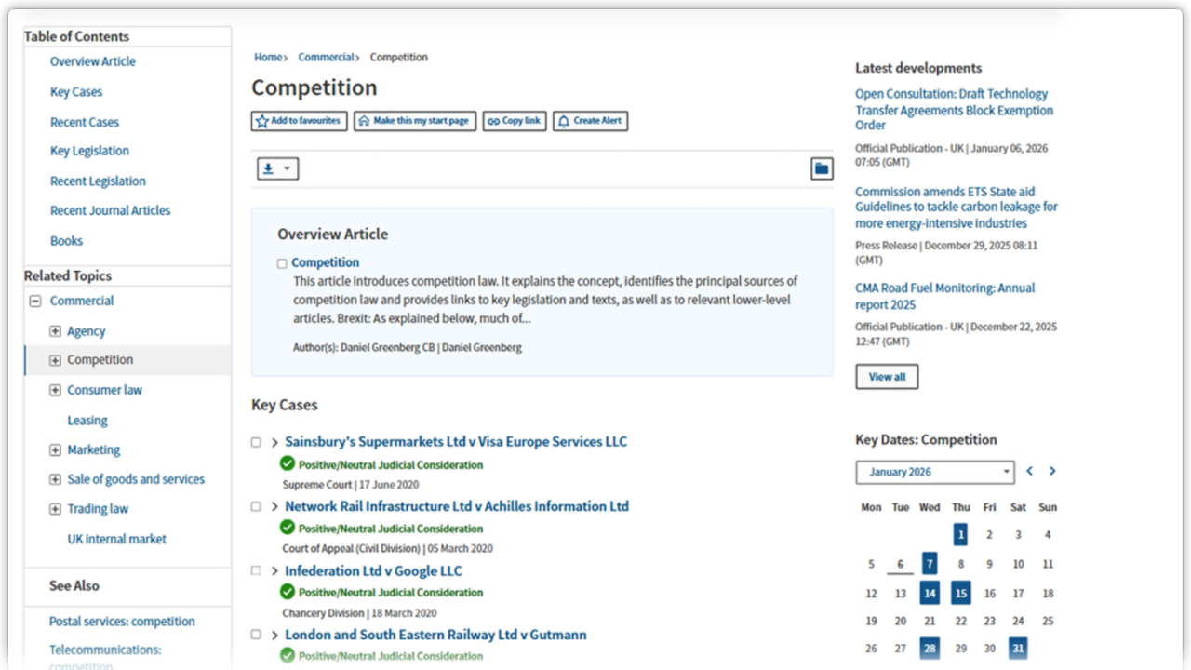The height and width of the screenshot is (670, 1191).
Task: Click the star Add to favourites icon
Action: click(x=261, y=121)
